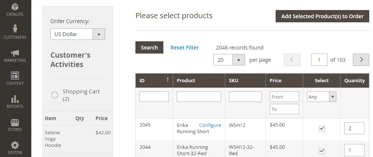Click ID cell 2045

[x=145, y=125]
